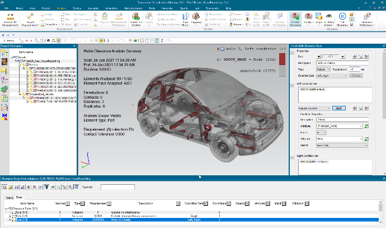Image resolution: width=386 pixels, height=228 pixels.
Task: Toggle checkbox for the SCC-PROTEZIO tree item
Action: tap(35, 87)
